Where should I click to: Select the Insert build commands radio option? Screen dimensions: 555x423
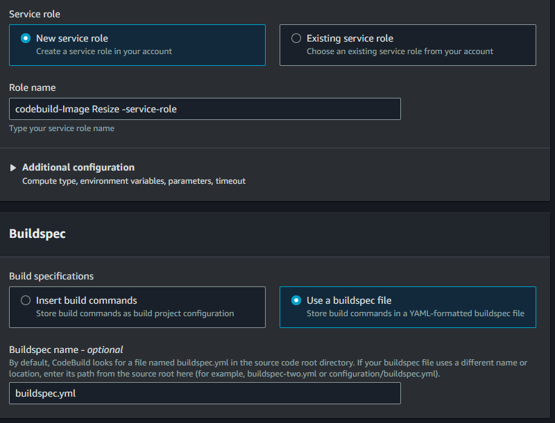(26, 300)
